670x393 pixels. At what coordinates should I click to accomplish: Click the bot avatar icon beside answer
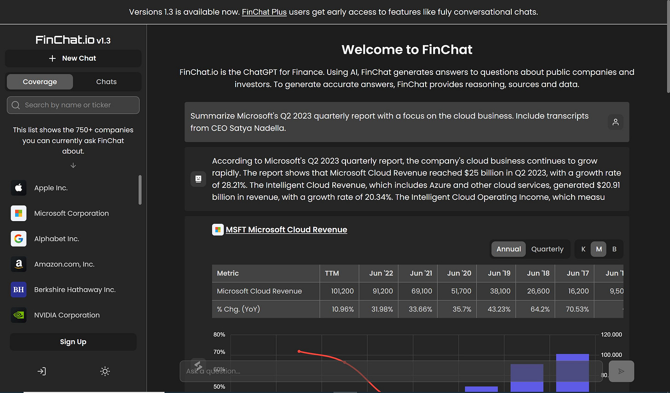(198, 179)
